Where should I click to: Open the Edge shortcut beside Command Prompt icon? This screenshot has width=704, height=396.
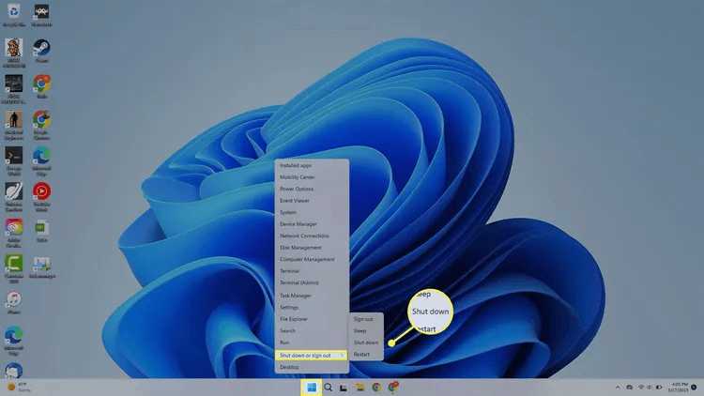pos(41,156)
